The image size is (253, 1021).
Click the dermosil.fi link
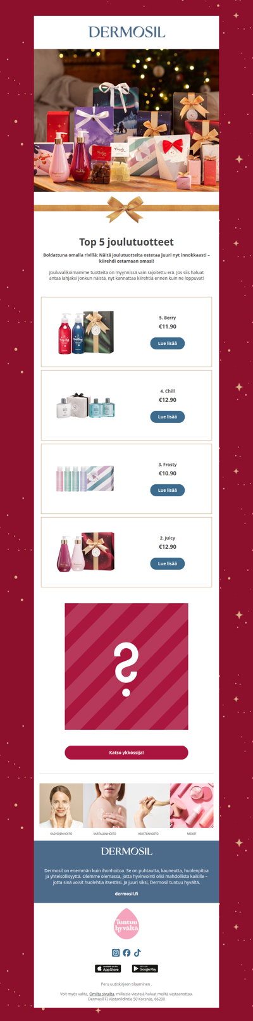pos(126,894)
